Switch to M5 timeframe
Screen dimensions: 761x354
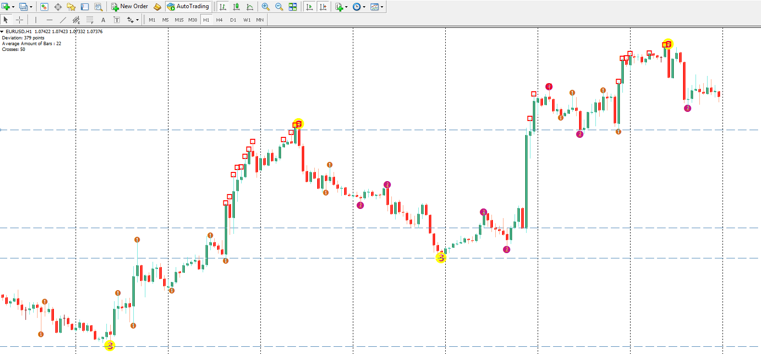166,20
